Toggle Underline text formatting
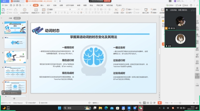The width and height of the screenshot is (200, 111). tap(62, 12)
